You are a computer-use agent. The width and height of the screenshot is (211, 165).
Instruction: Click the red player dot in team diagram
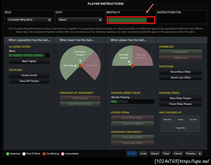(x=80, y=66)
